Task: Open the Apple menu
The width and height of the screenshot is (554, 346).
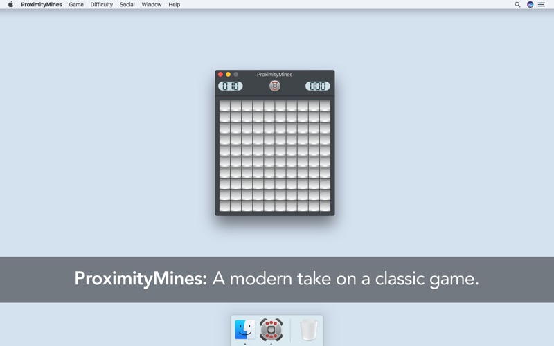Action: (10, 5)
